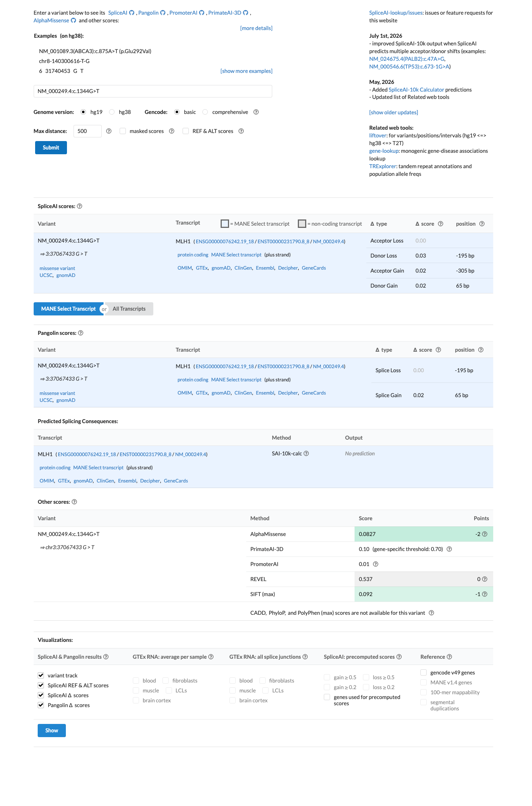This screenshot has width=532, height=806.
Task: Click help icon beside Pangolin position column
Action: (481, 350)
